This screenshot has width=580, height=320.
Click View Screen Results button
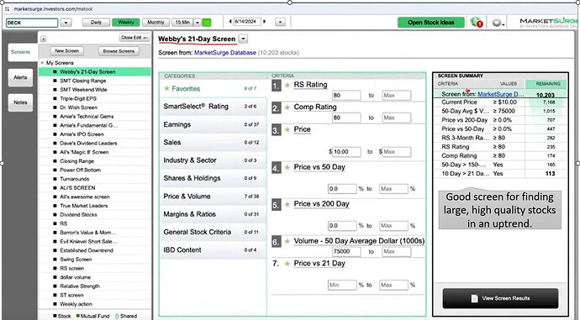(x=500, y=298)
